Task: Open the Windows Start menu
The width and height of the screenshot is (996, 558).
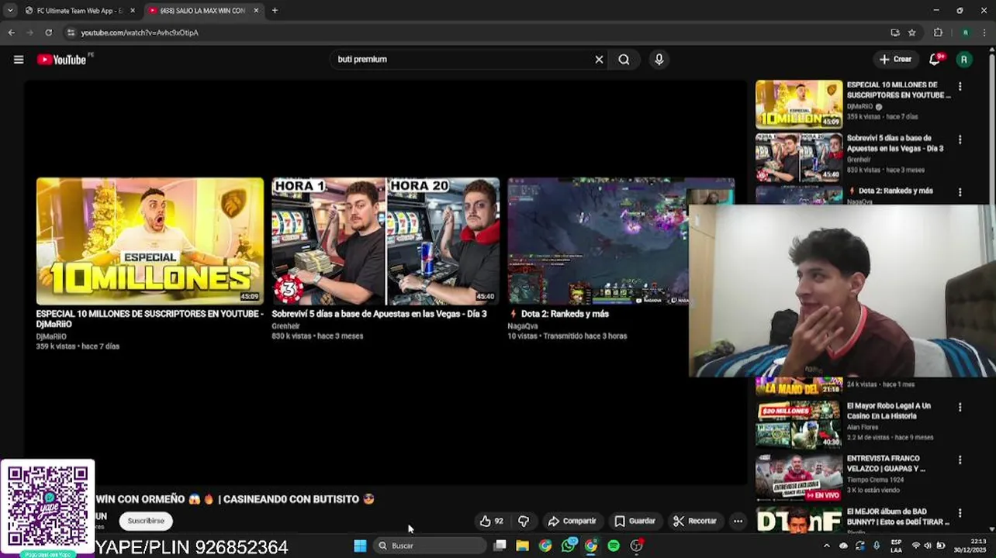Action: 360,546
